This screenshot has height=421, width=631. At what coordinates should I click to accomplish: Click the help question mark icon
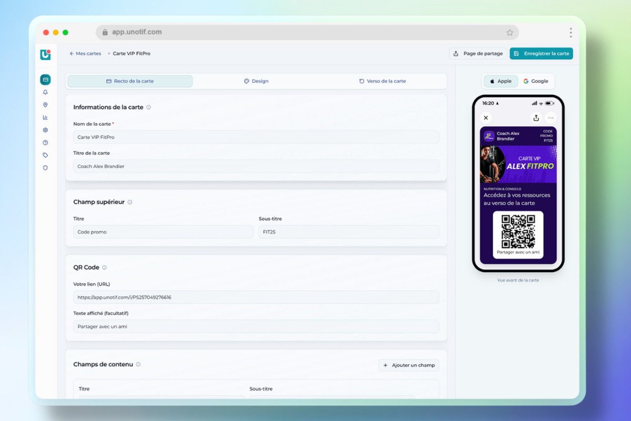45,143
